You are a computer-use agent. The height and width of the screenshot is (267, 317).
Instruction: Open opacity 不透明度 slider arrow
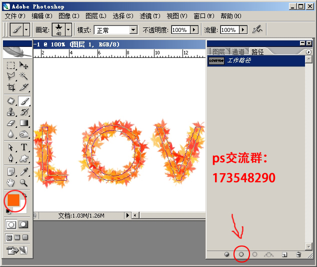coord(194,30)
